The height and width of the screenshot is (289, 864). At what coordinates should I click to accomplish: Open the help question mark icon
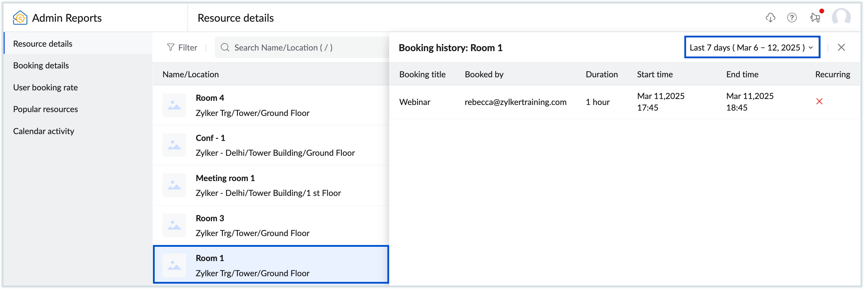click(x=791, y=18)
